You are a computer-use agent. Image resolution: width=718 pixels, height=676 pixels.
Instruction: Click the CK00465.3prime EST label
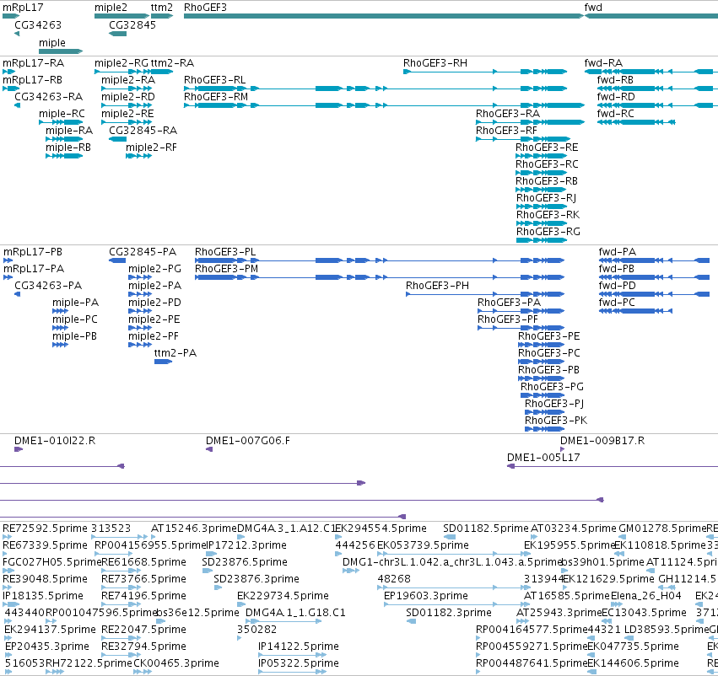pos(176,663)
